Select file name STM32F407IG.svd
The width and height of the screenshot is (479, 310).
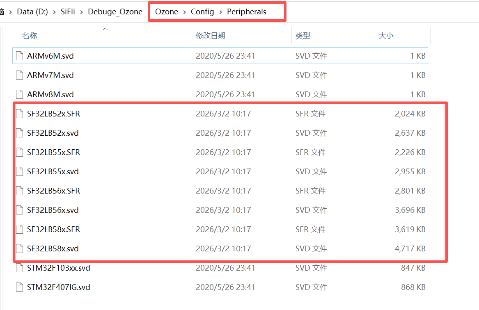[59, 287]
